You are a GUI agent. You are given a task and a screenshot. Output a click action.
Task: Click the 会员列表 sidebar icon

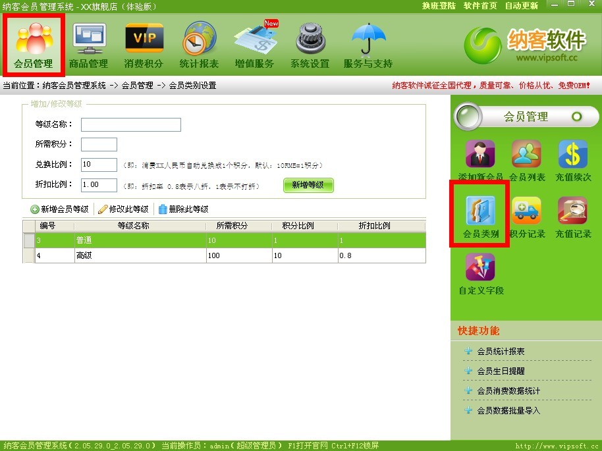click(527, 161)
